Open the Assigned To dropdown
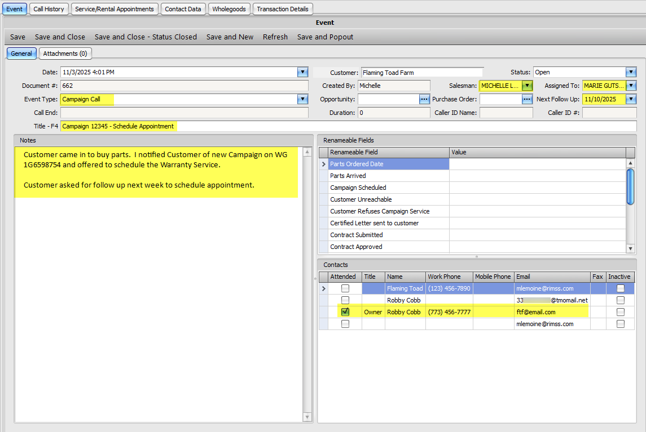This screenshot has width=646, height=432. click(631, 86)
